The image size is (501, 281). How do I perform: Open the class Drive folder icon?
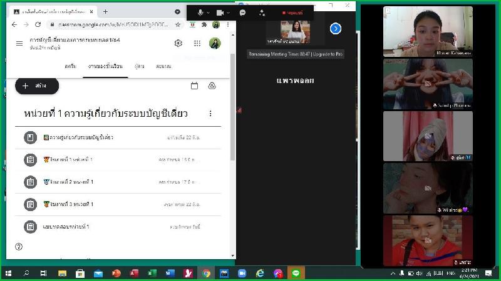(x=212, y=86)
